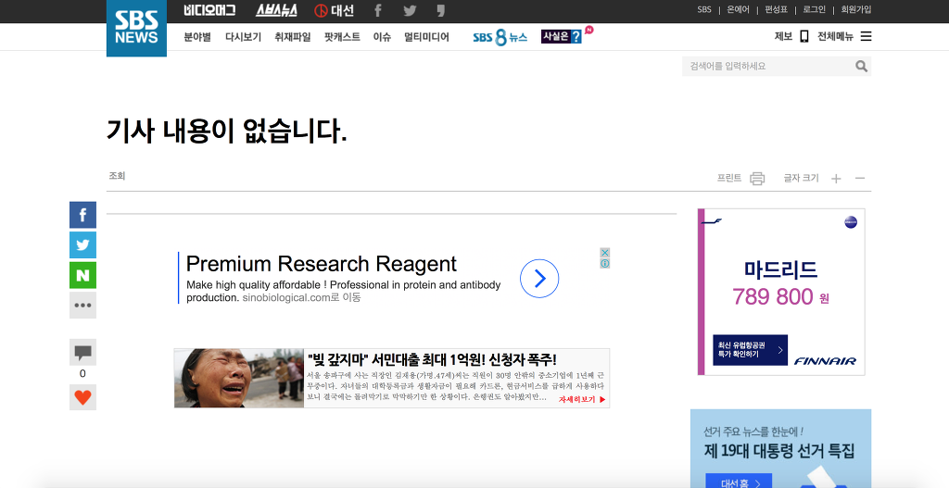Open the 팟캐스트 menu
The width and height of the screenshot is (949, 488).
pyautogui.click(x=342, y=37)
